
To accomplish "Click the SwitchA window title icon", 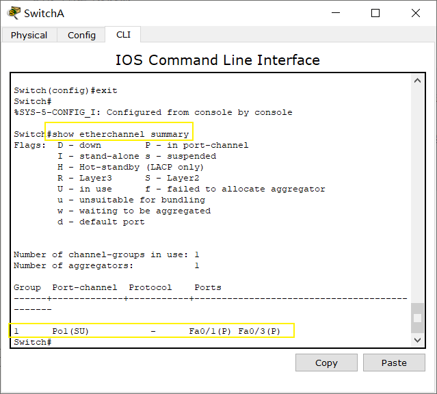I will 14,13.
